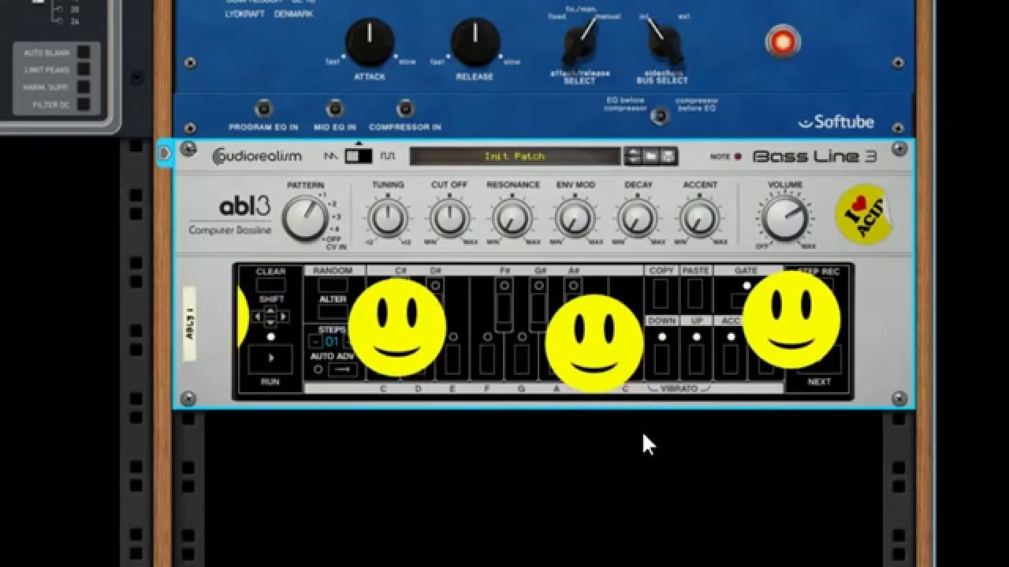Click the Softube RELEASE knob
This screenshot has height=567, width=1009.
475,43
